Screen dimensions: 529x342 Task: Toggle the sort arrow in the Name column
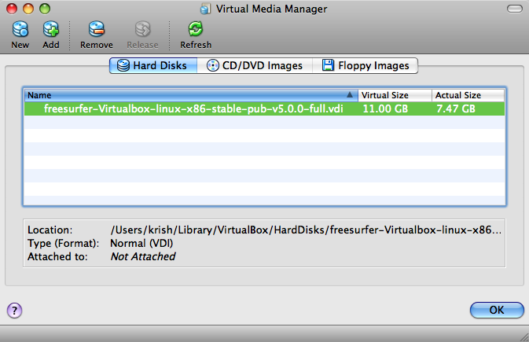point(350,95)
